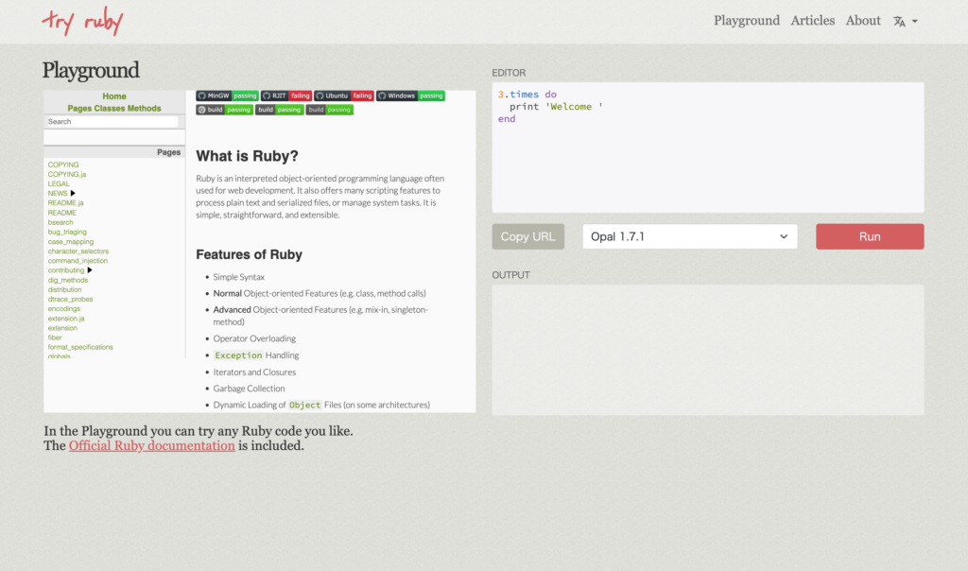
Task: Go to the About page
Action: 863,21
